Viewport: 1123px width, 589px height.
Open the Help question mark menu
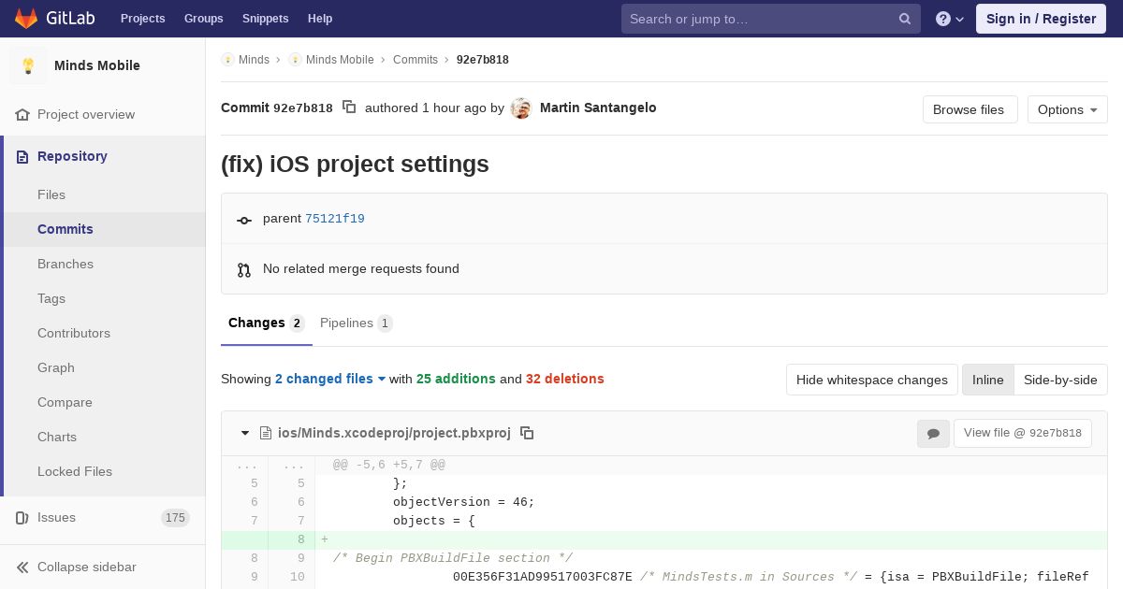[x=950, y=19]
